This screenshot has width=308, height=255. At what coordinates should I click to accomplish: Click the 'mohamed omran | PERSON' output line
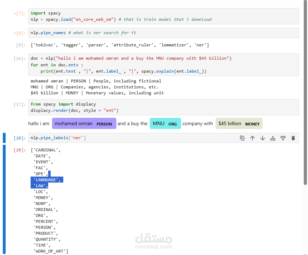[x=96, y=81]
